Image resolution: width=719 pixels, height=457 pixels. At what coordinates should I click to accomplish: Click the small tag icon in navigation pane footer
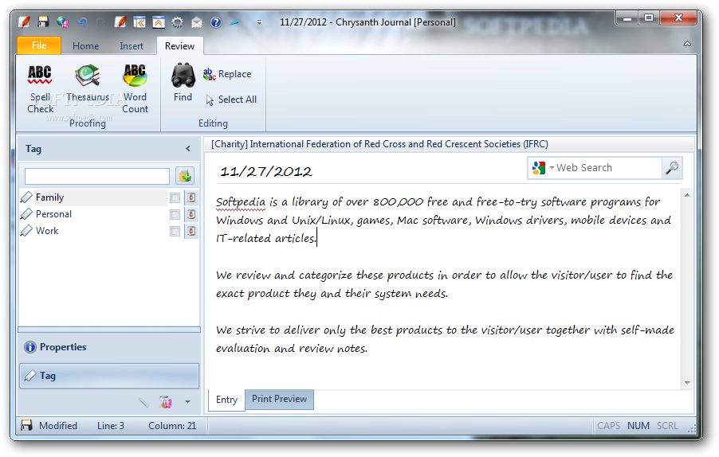[144, 402]
